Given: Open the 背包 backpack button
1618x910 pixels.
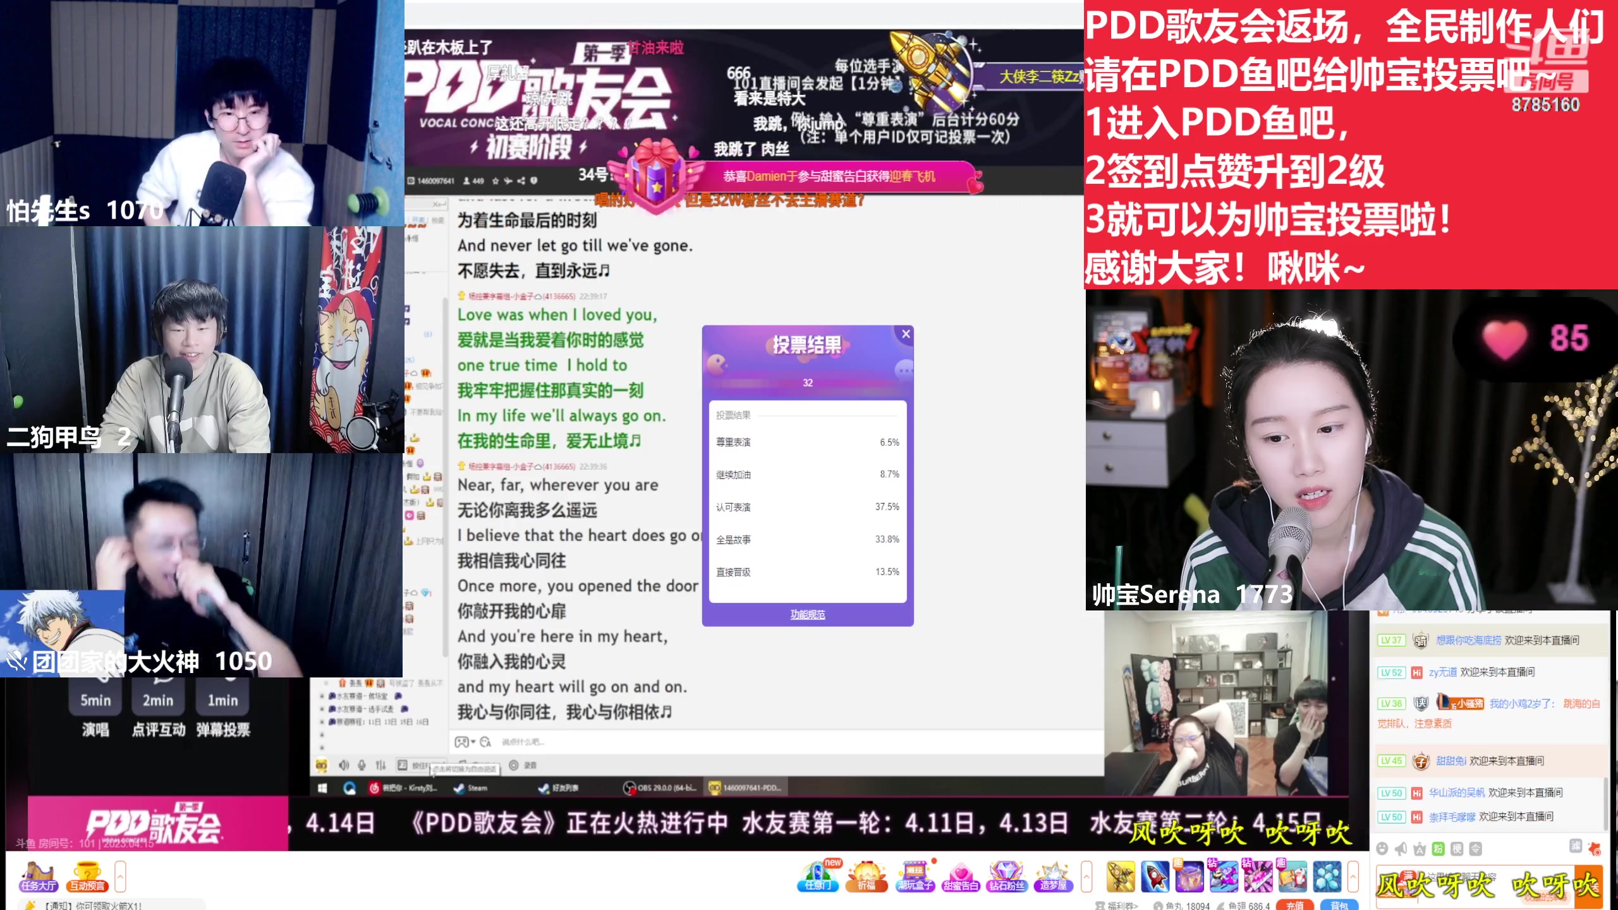Looking at the screenshot, I should click(1339, 905).
